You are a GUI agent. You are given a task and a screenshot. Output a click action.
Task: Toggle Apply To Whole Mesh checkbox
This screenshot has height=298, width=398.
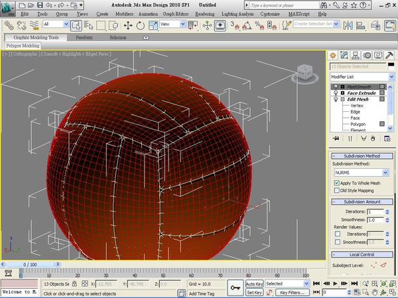pos(336,183)
